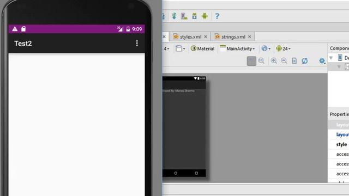Click the Sync Project with Gradle icon
The height and width of the screenshot is (196, 349).
click(174, 16)
